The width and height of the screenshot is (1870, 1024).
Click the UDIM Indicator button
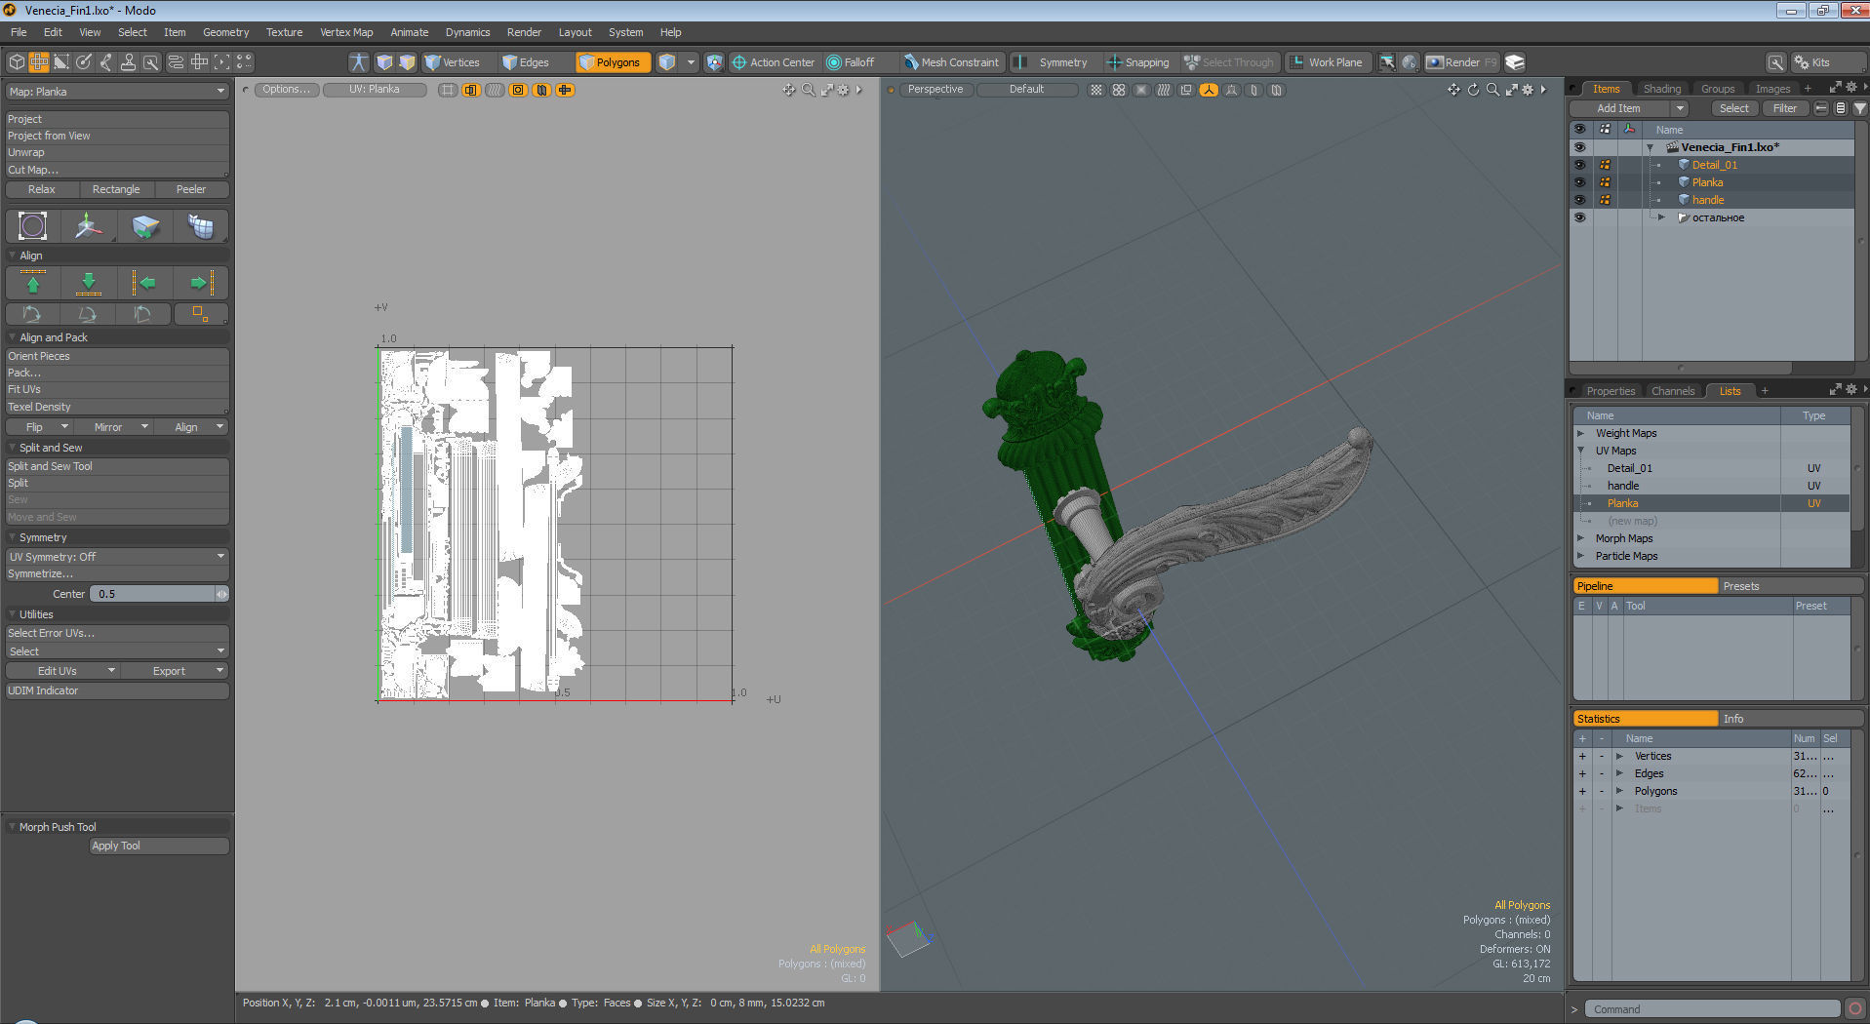[116, 690]
